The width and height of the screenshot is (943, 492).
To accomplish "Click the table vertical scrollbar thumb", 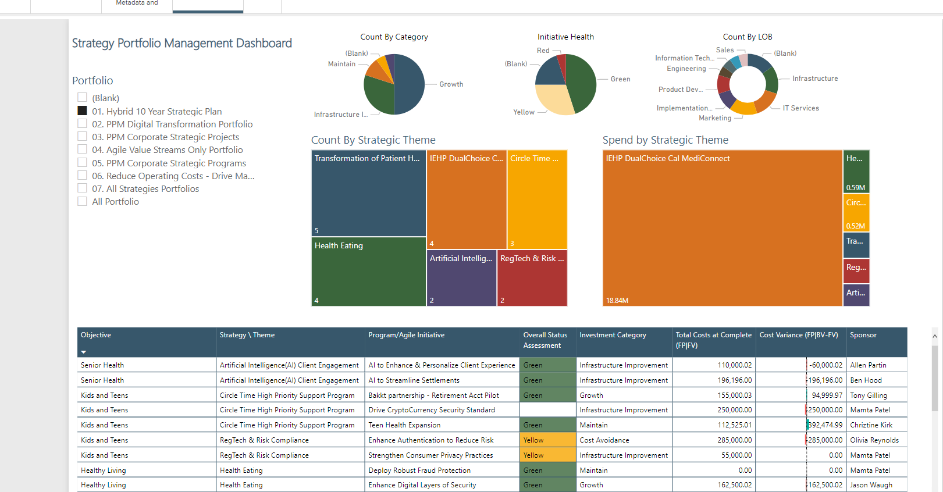I will 935,379.
